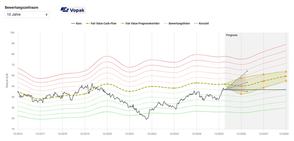Image resolution: width=294 pixels, height=141 pixels.
Task: Click the Vopak company logo
Action: [x=73, y=10]
